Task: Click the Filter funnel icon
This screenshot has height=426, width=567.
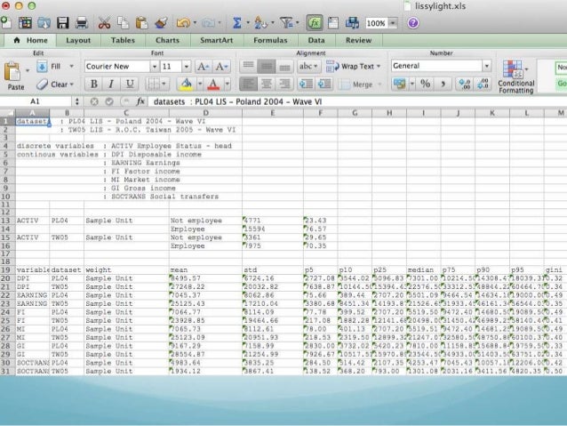Action: [x=286, y=23]
